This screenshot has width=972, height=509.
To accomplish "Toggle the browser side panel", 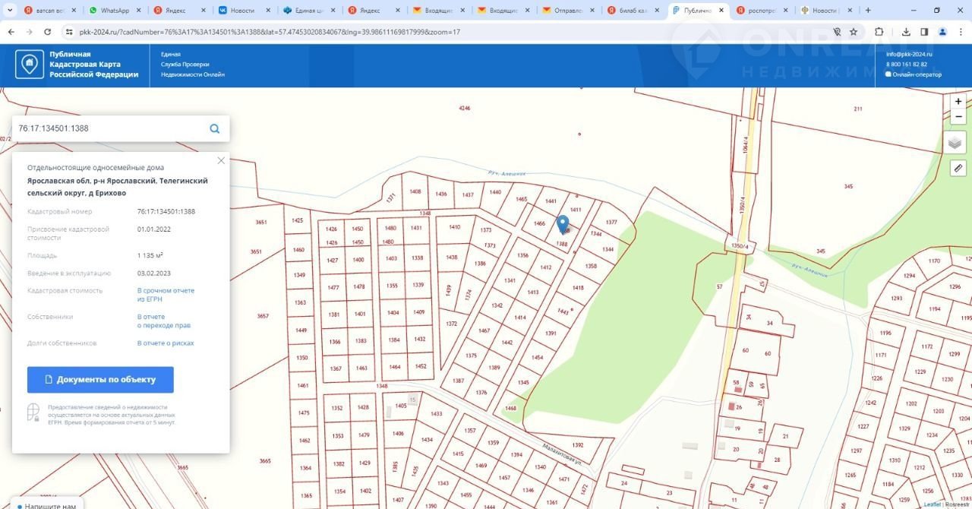I will tap(924, 32).
